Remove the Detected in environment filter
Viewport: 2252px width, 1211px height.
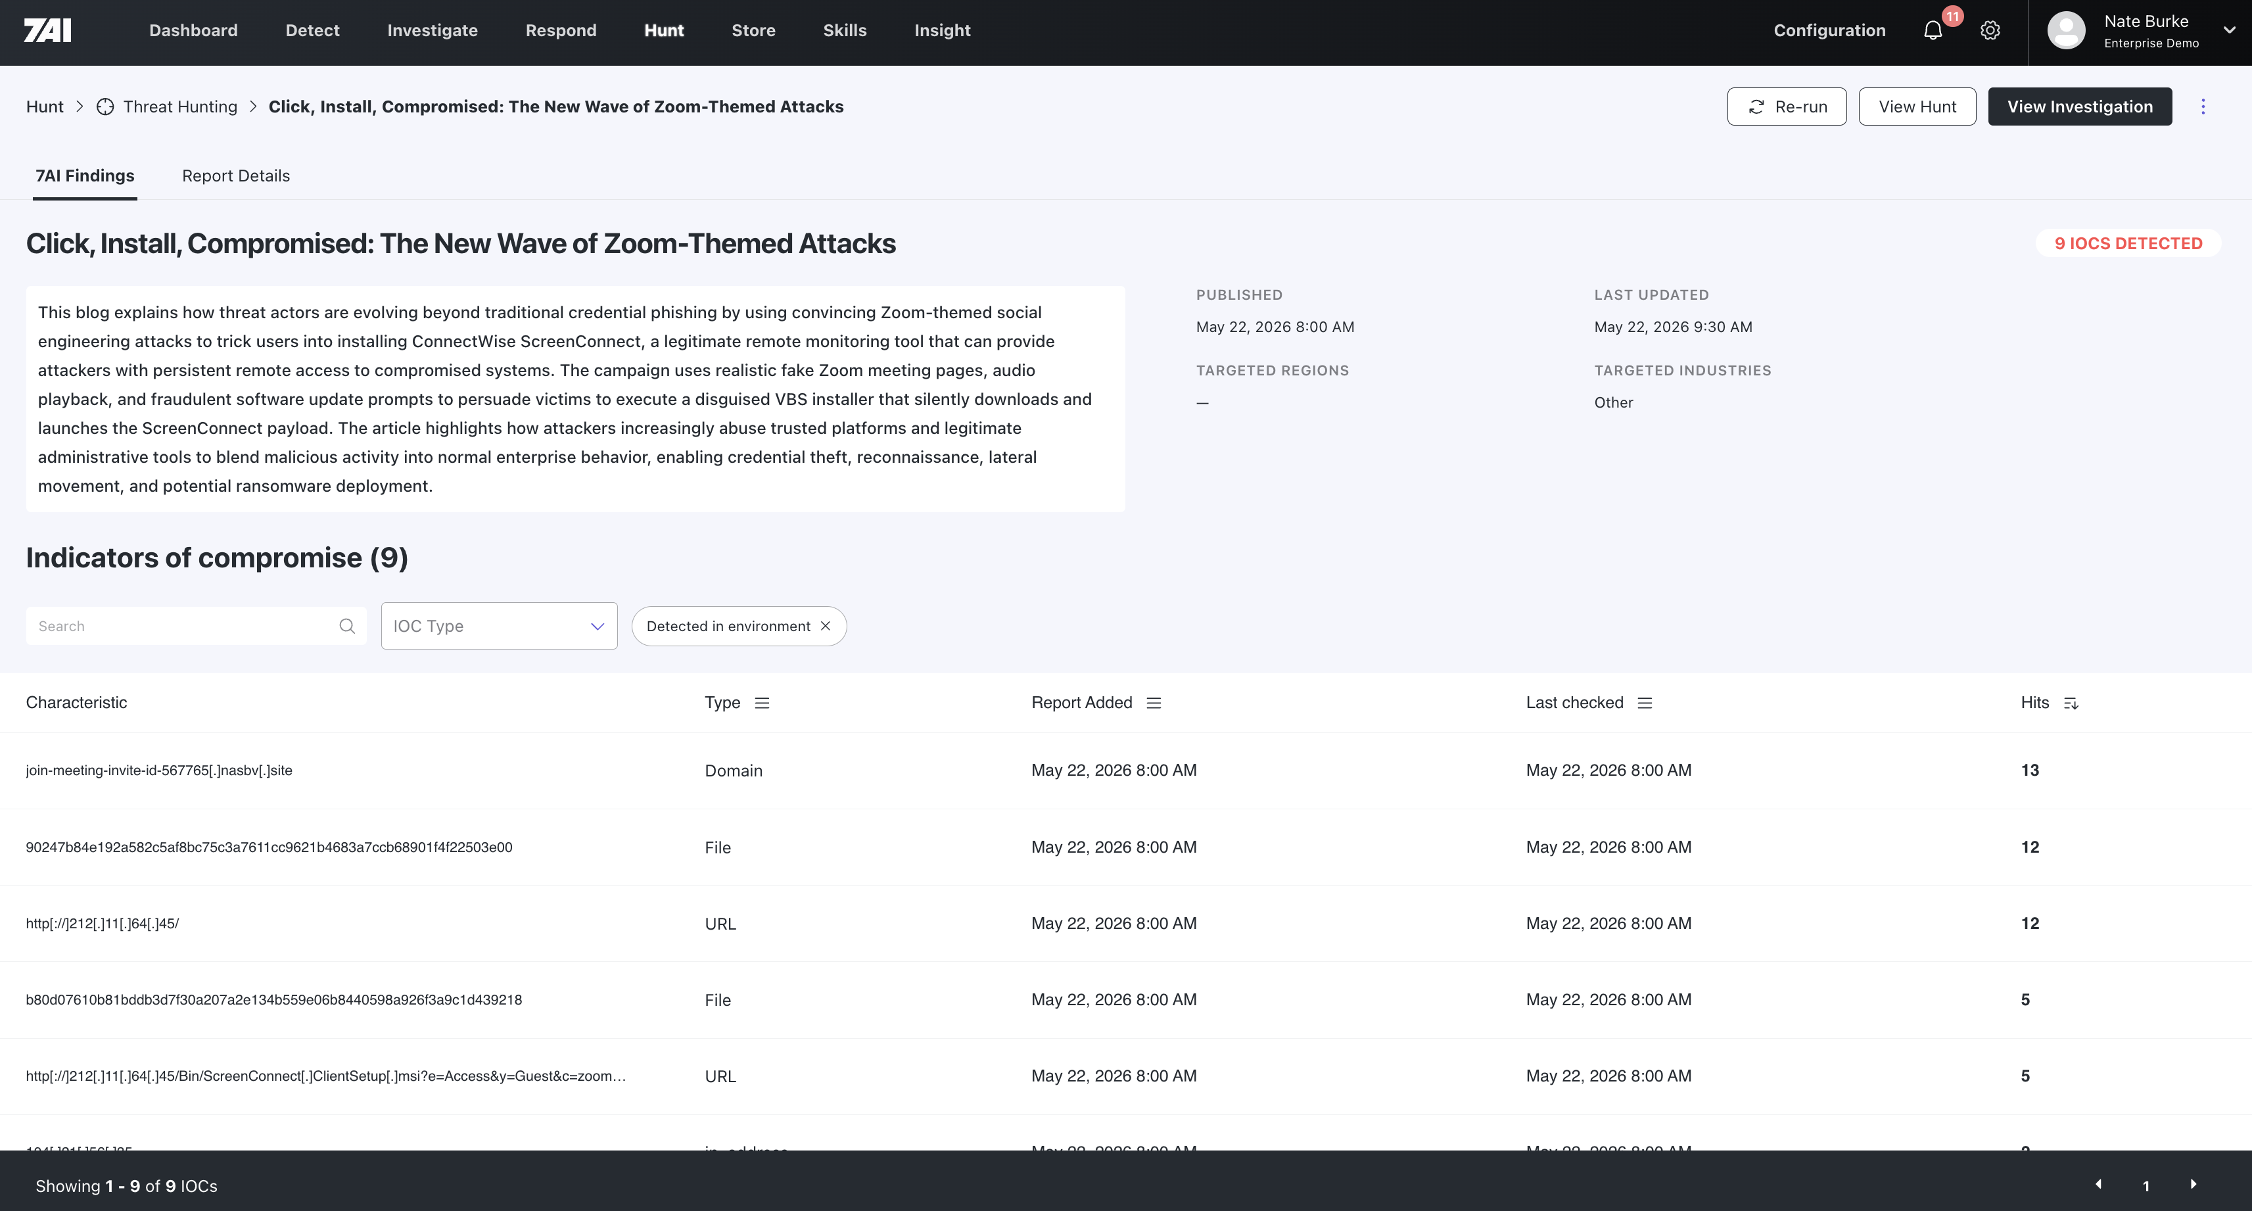[x=825, y=626]
